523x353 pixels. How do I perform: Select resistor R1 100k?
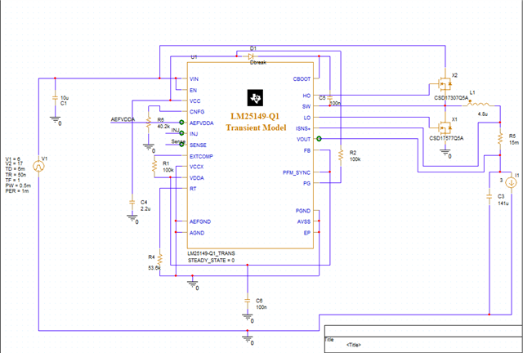point(154,166)
